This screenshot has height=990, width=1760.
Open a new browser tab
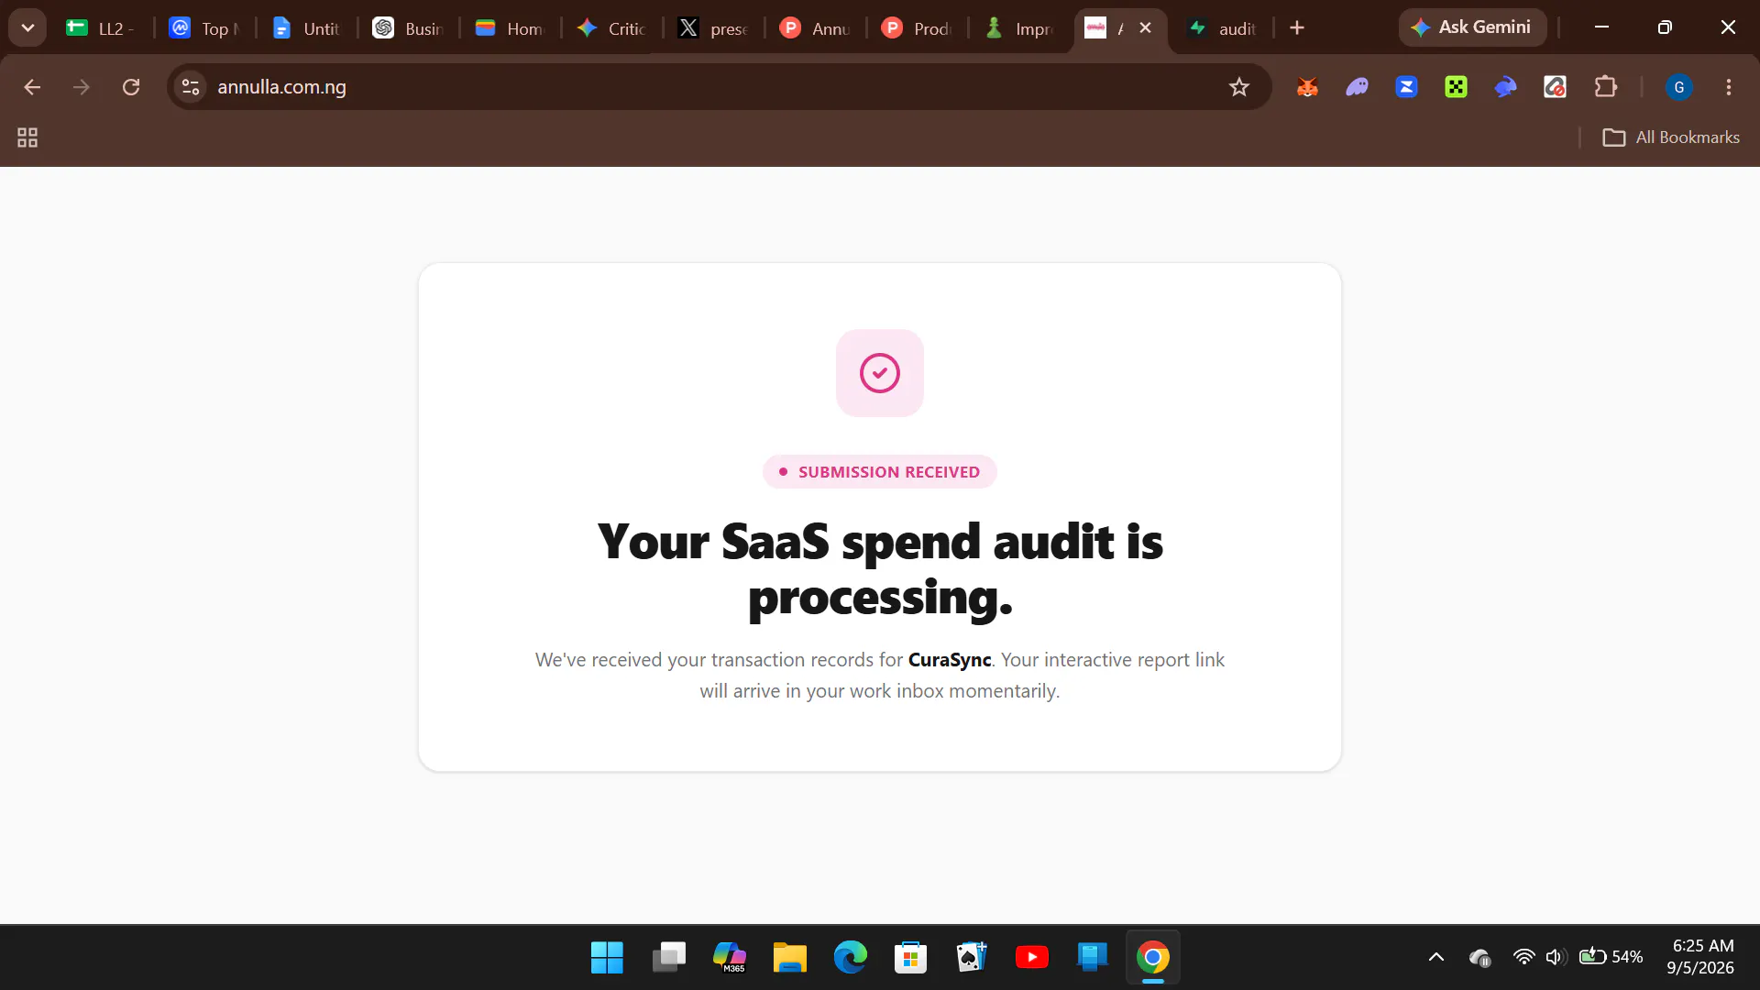coord(1297,27)
